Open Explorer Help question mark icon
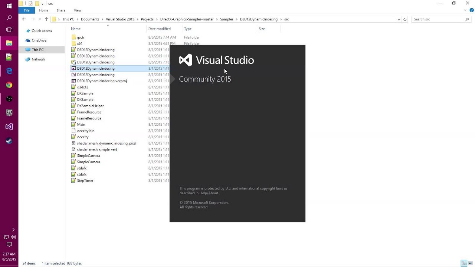 coord(471,10)
